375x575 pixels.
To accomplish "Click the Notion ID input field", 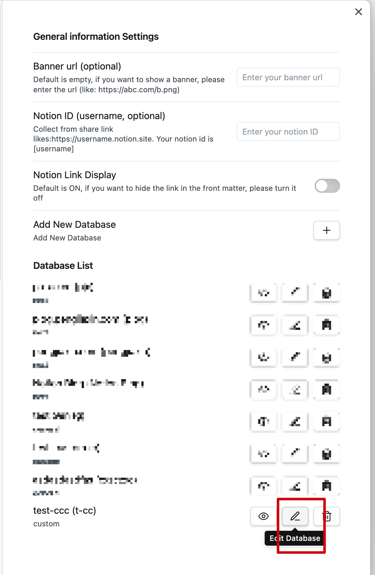I will coord(288,131).
